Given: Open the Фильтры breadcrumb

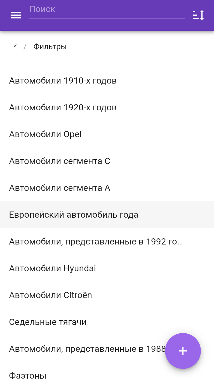Looking at the screenshot, I should click(50, 47).
